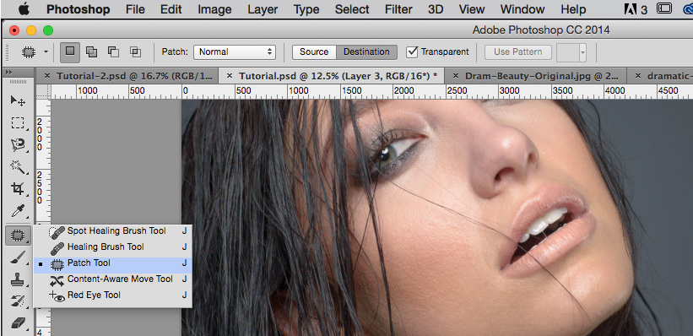Select the Polygonal Lasso tool
Screen dimensions: 693x336
click(x=18, y=145)
